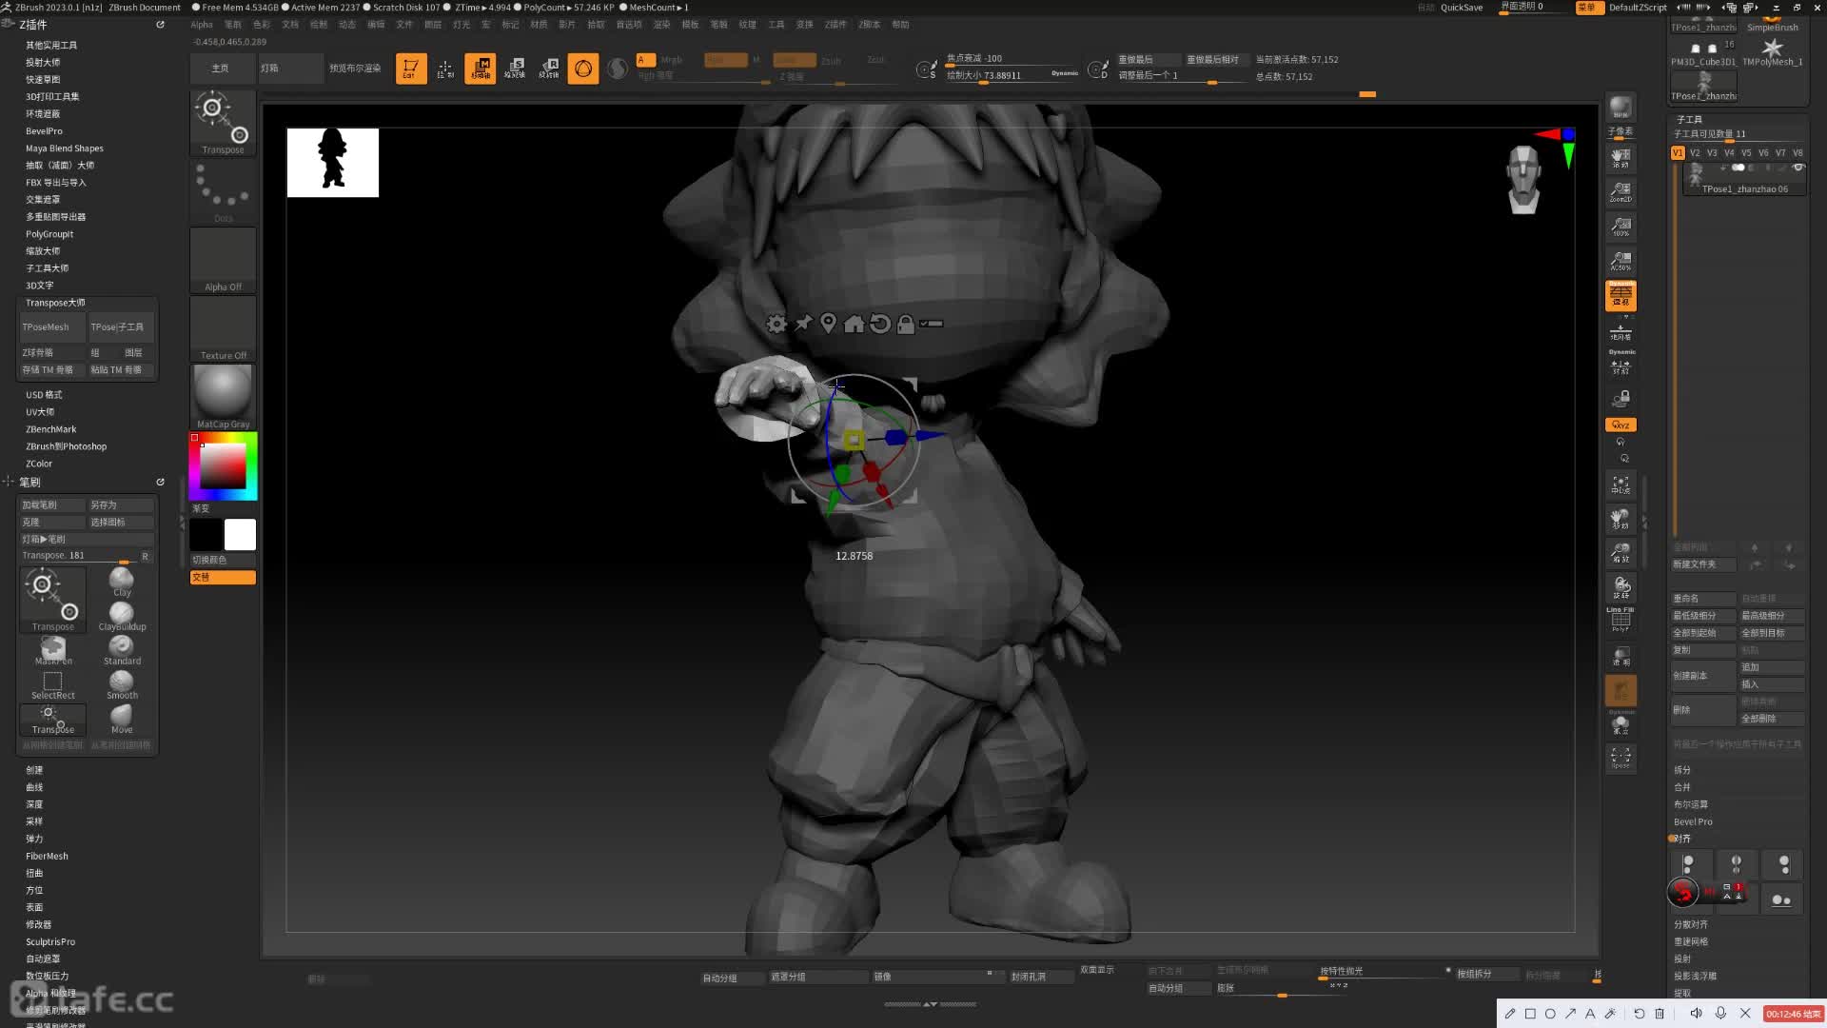
Task: Open the Z插件 menu in the menu bar
Action: tap(835, 25)
